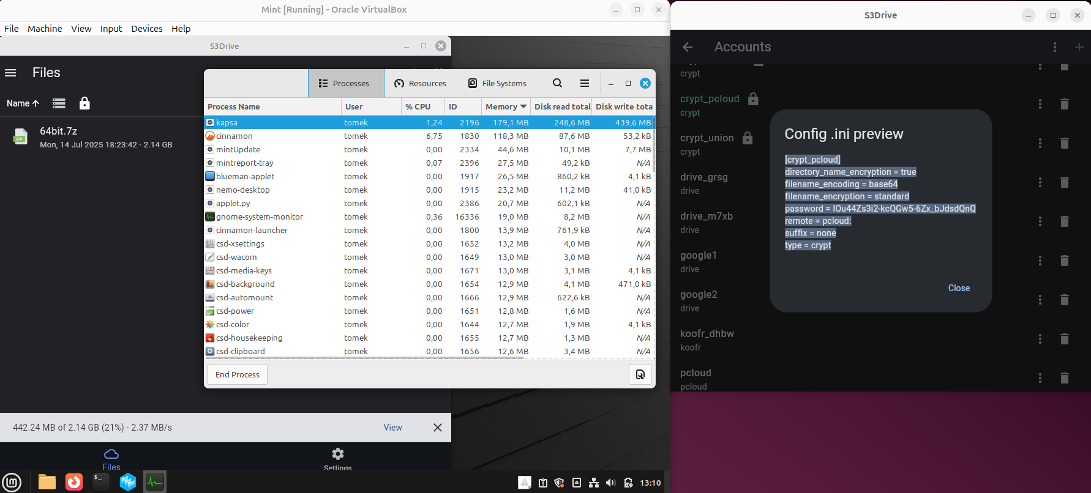
Task: Click the lock icon in Files toolbar
Action: [x=84, y=103]
